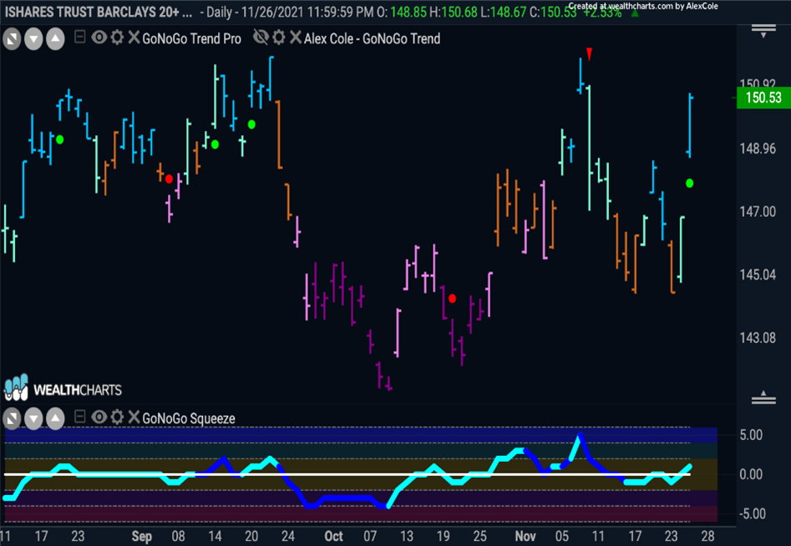Open GoNoGo Trend Pro settings gear

117,38
